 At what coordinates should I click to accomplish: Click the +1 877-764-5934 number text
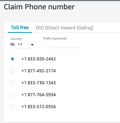(39, 95)
